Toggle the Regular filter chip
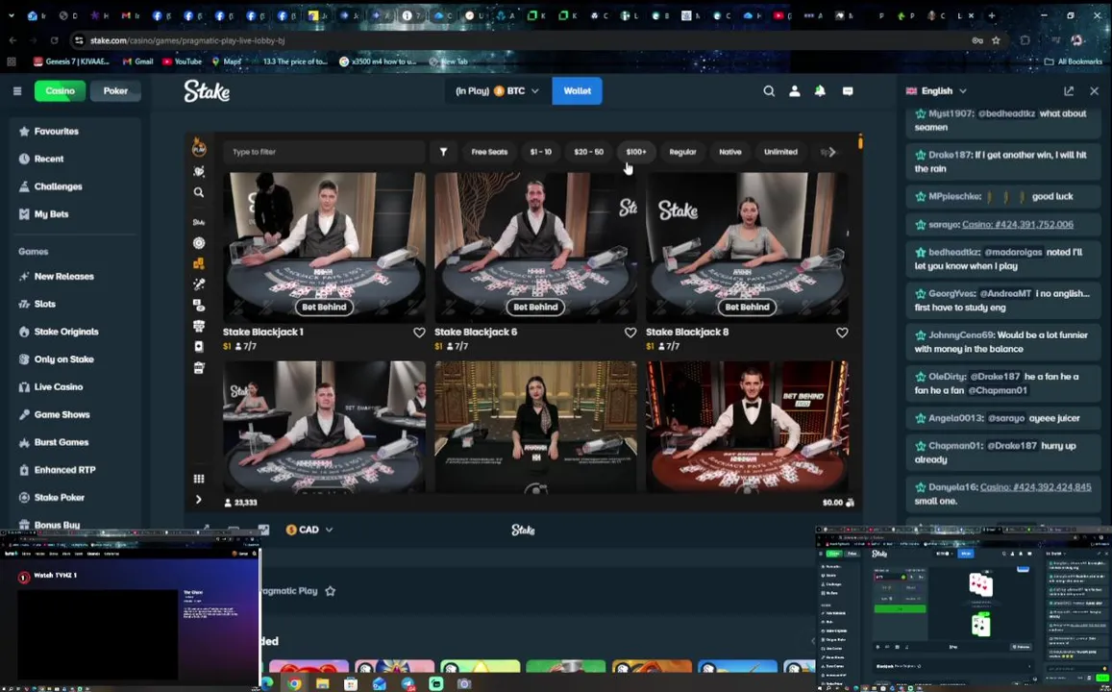This screenshot has width=1112, height=692. [x=683, y=152]
